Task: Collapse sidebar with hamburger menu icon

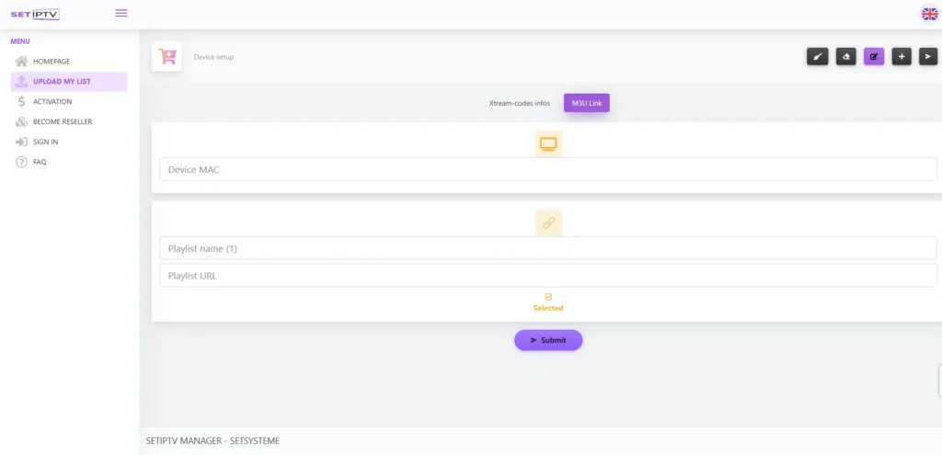Action: click(121, 13)
